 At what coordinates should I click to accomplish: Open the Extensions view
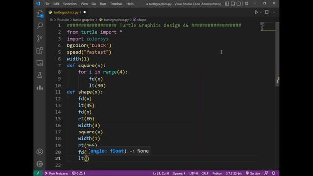(40, 50)
